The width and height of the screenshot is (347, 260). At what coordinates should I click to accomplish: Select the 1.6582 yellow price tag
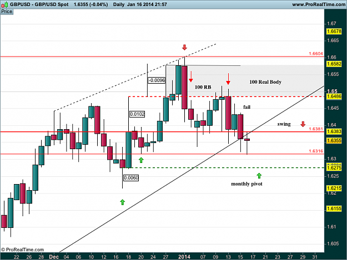[334, 64]
